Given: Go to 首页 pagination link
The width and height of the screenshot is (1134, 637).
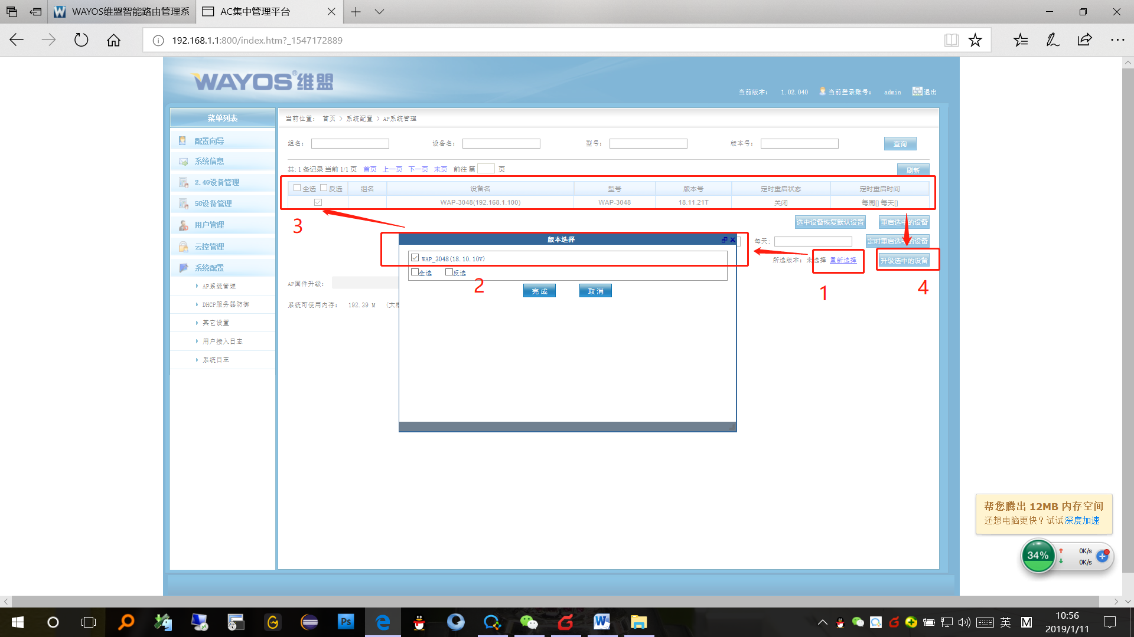Looking at the screenshot, I should coord(370,169).
